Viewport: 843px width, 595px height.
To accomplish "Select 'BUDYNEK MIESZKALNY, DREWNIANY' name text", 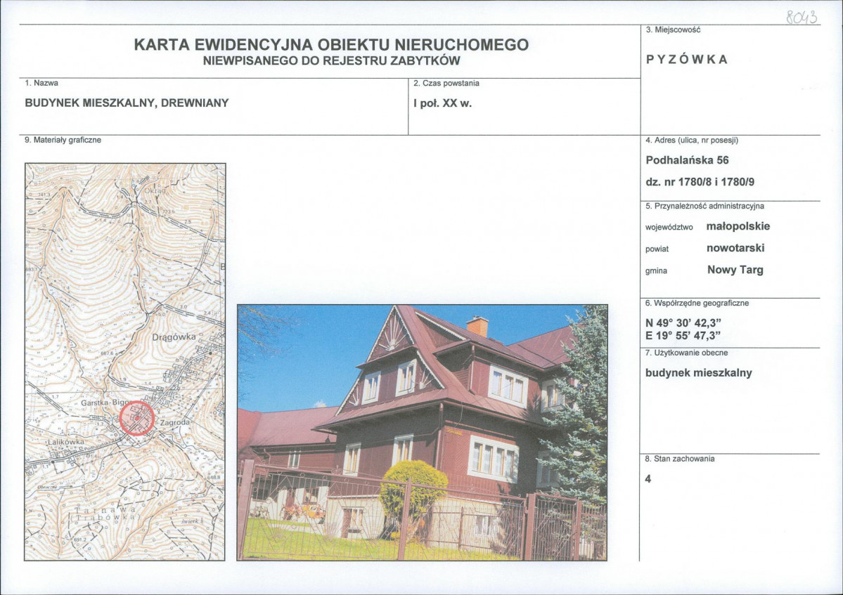I will point(127,103).
